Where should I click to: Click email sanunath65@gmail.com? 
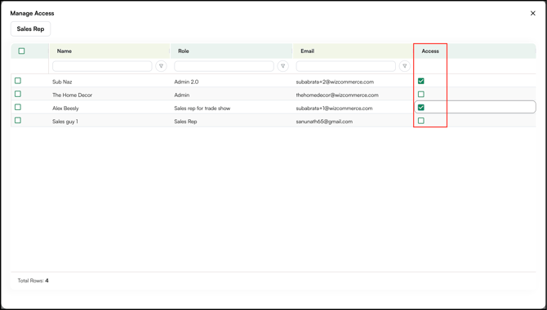coord(324,122)
